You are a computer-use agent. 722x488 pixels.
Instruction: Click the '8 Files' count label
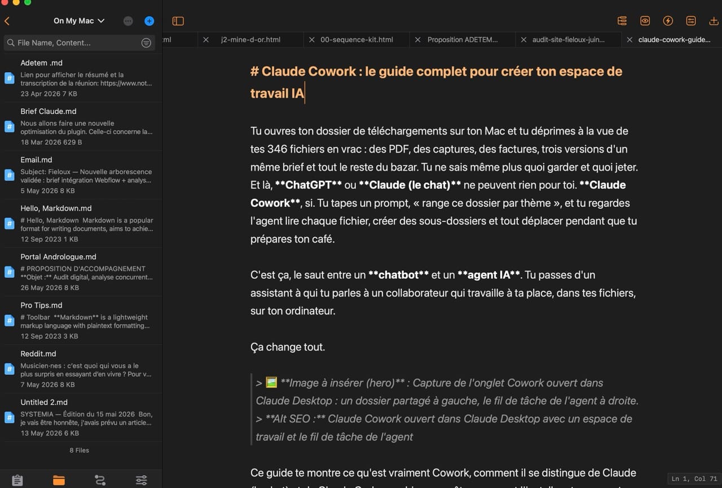79,450
